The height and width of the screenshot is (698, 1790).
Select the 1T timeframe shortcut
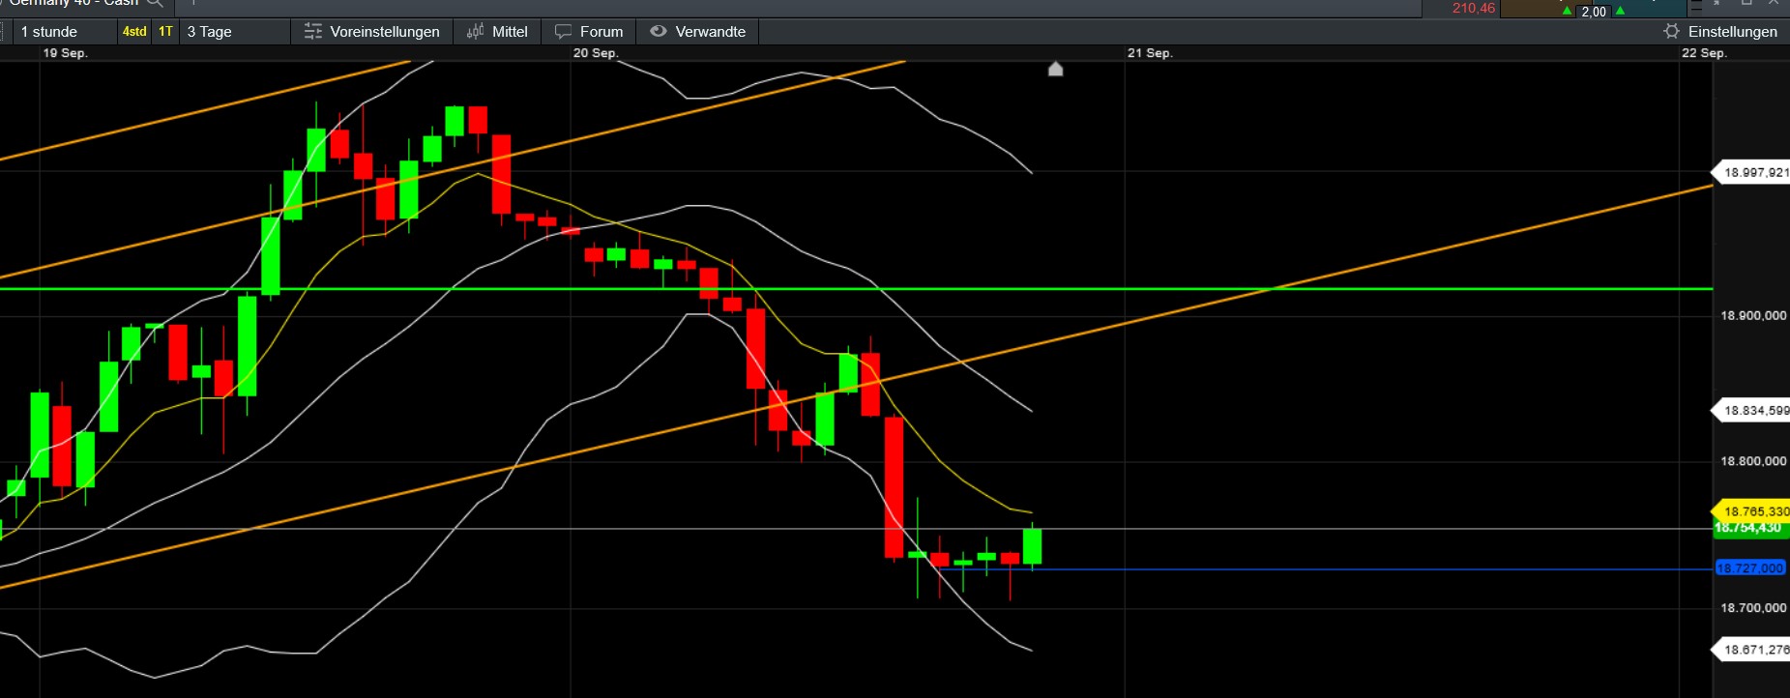[x=166, y=32]
